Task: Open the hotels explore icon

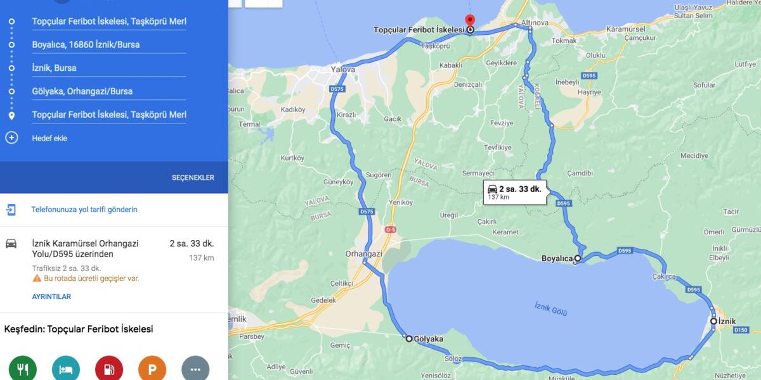Action: [x=66, y=369]
